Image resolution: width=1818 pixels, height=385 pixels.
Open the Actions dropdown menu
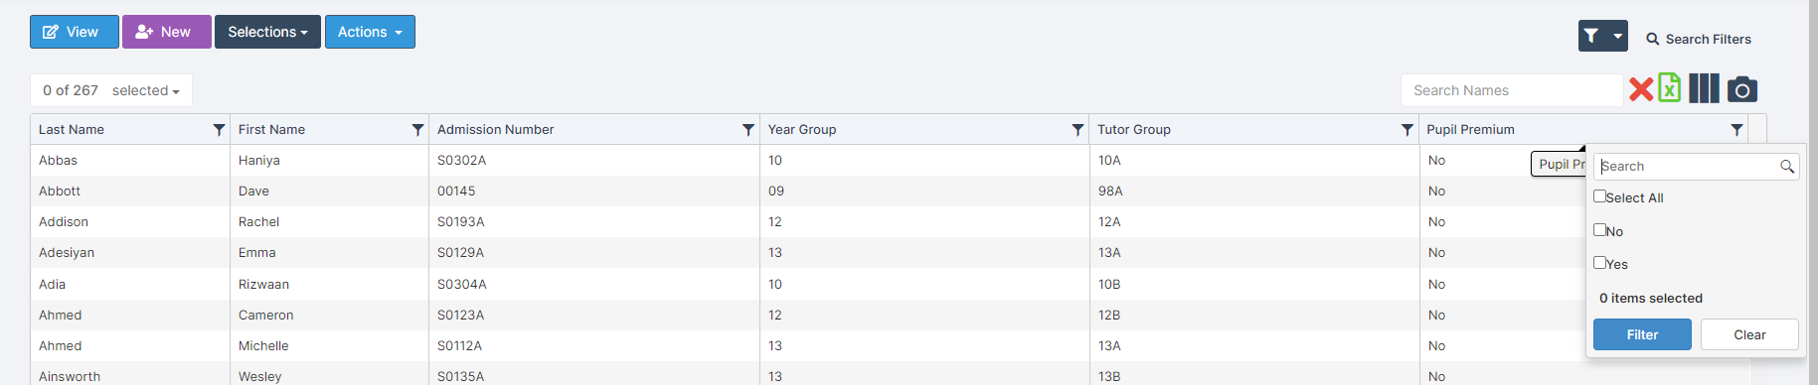coord(370,32)
